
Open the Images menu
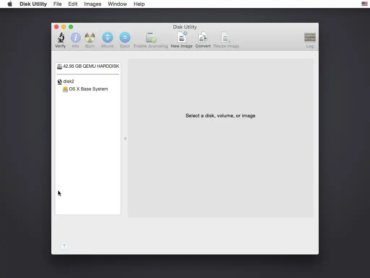click(x=93, y=4)
